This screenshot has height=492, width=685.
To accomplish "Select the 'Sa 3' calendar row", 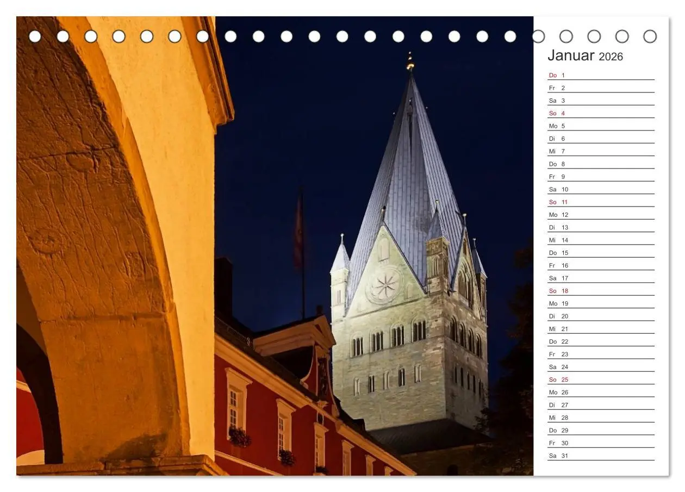I will click(601, 101).
